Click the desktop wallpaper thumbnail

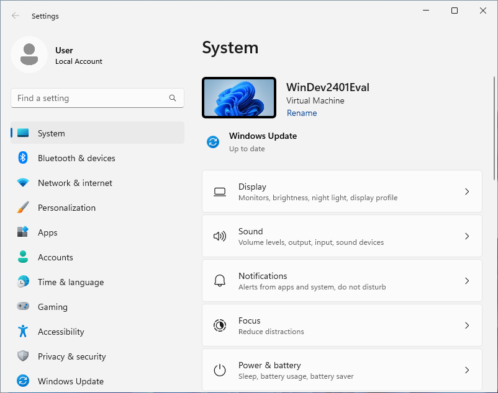(x=239, y=97)
